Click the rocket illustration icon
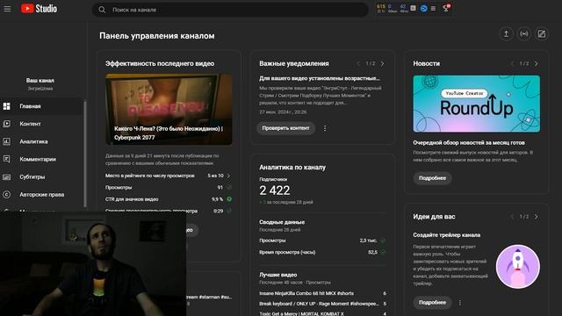Viewport: 562px width, 316px height. point(518,267)
